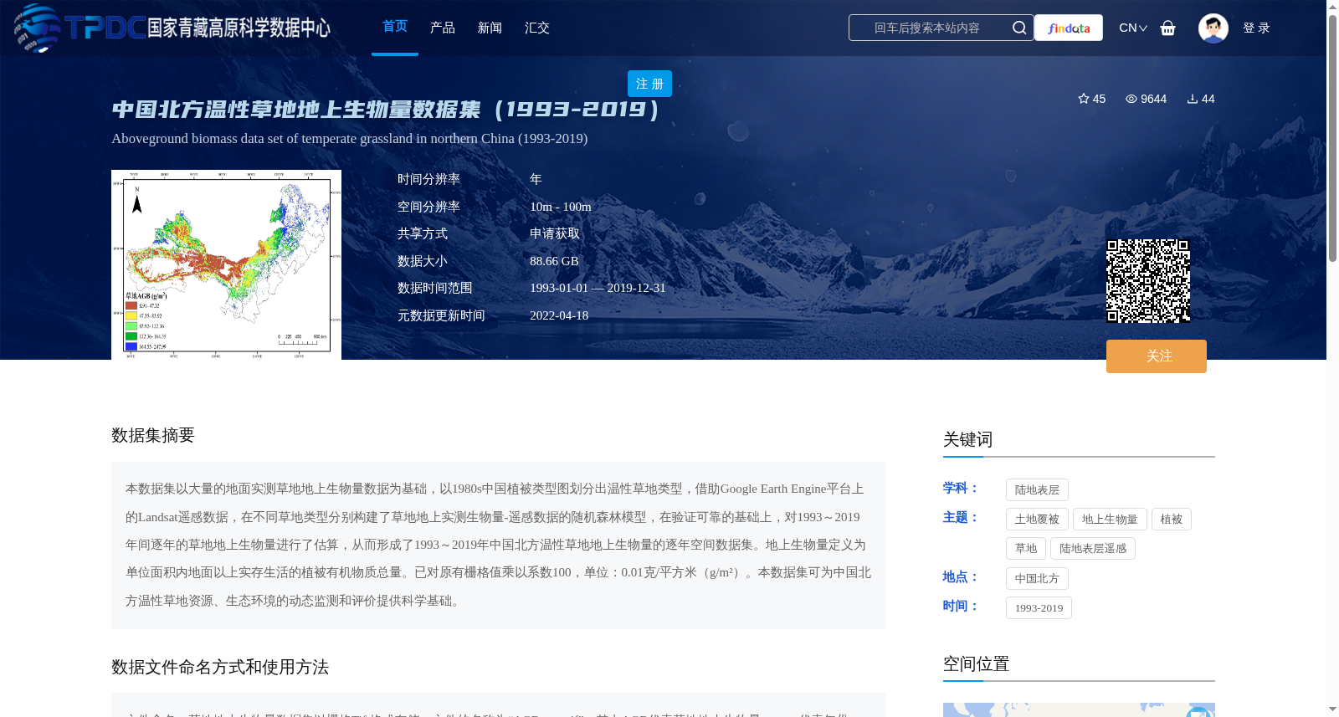Screen dimensions: 1339x717
Task: Select the 土地覆被 keyword tag
Action: pyautogui.click(x=1037, y=520)
